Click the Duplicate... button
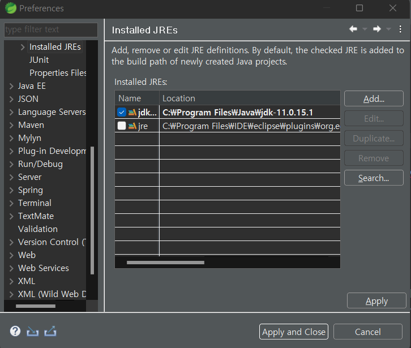The width and height of the screenshot is (411, 348). 374,138
